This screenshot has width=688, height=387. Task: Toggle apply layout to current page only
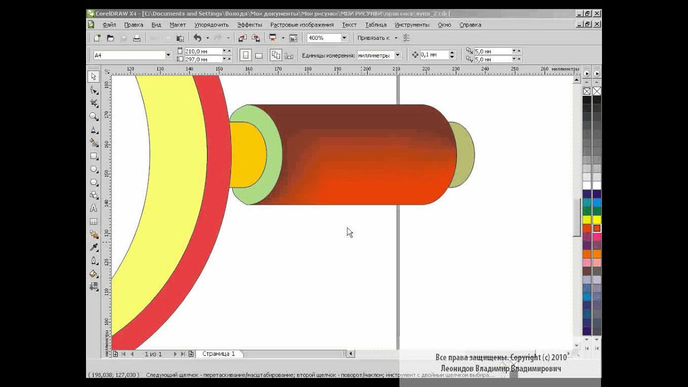289,55
